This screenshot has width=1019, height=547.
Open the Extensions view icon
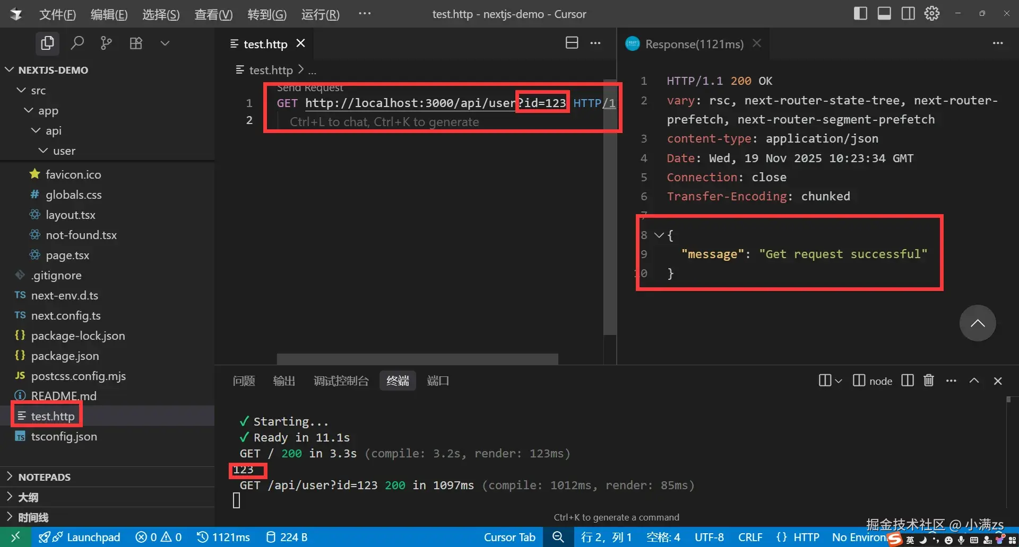coord(136,43)
